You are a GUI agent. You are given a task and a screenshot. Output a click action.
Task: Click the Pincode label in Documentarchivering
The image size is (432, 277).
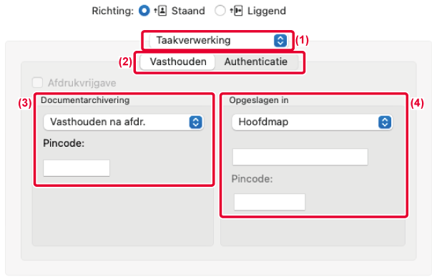coord(64,143)
